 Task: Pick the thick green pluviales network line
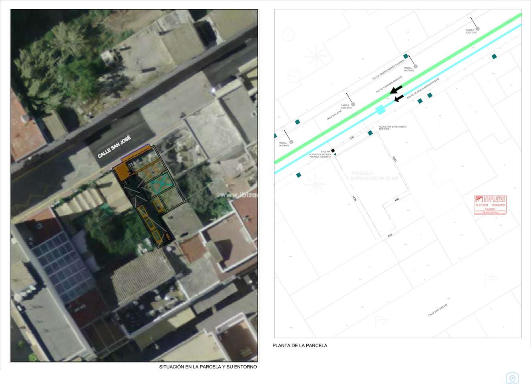click(x=440, y=63)
